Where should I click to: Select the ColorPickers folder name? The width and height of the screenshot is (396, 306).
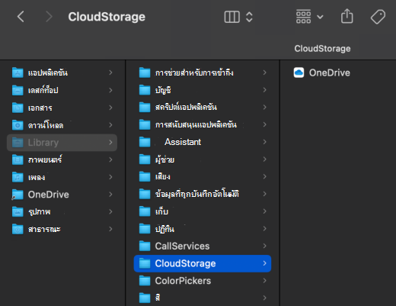click(183, 281)
